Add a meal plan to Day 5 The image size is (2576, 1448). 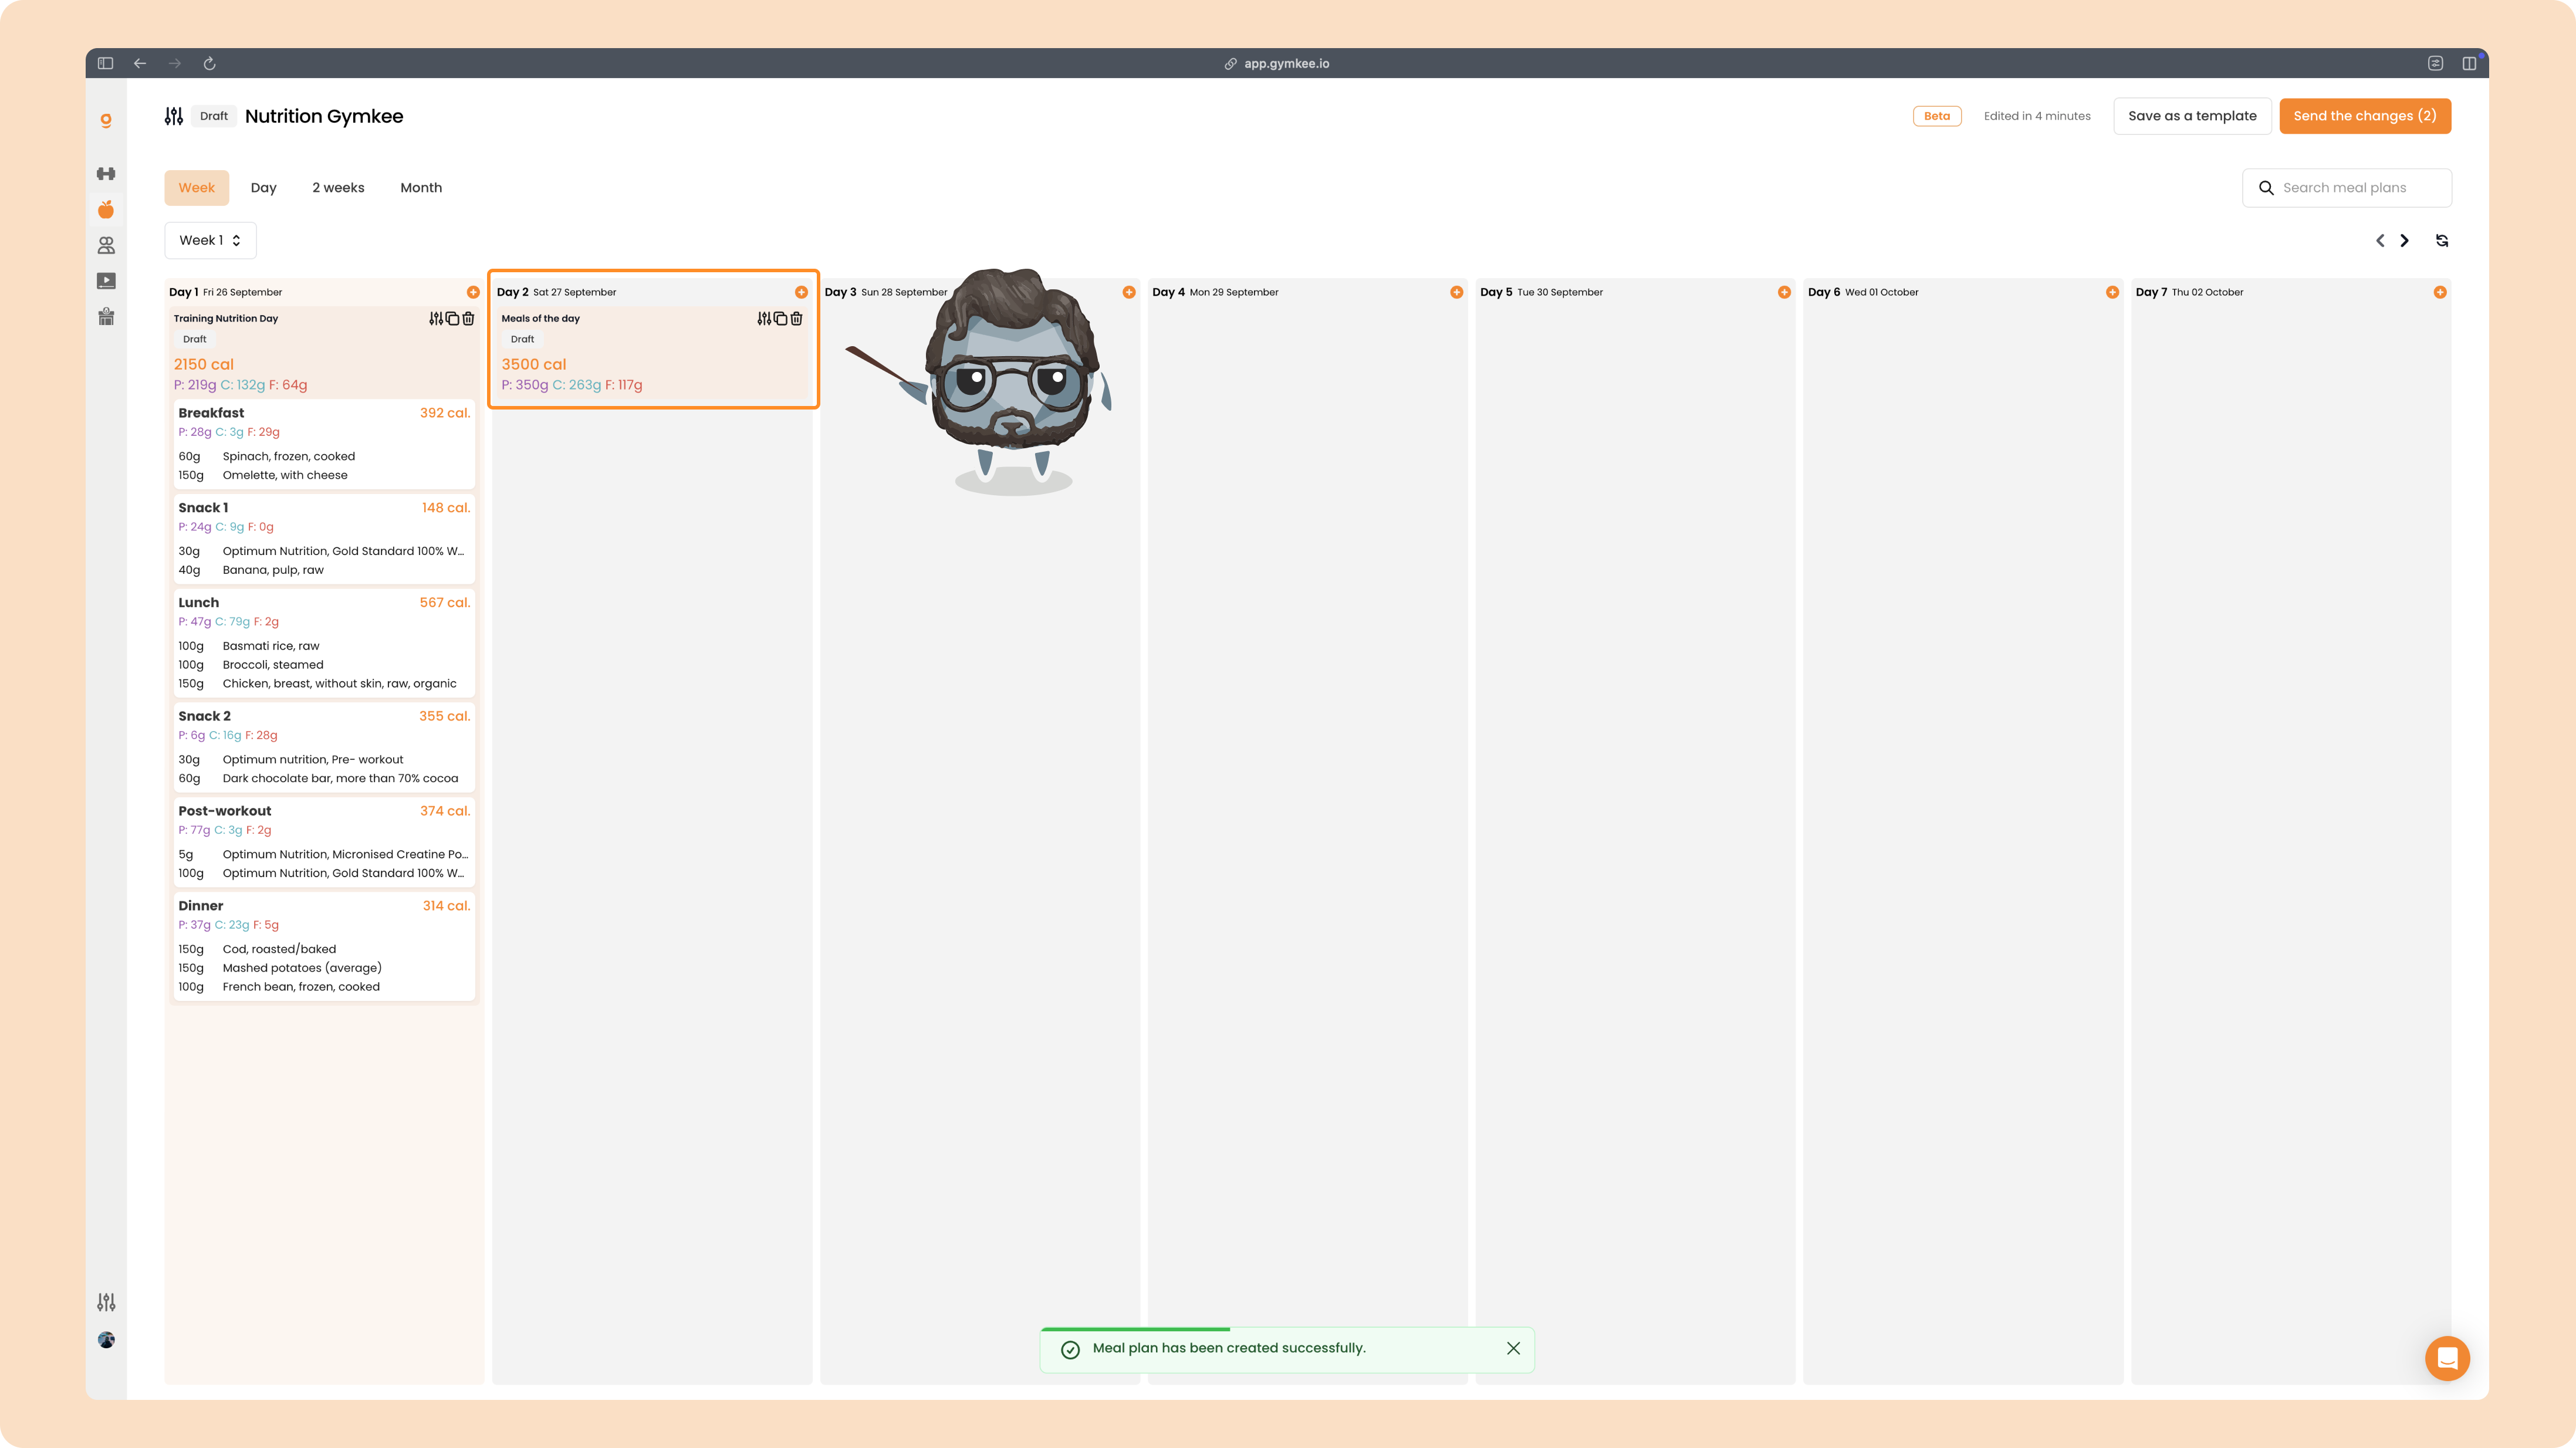[x=1784, y=292]
